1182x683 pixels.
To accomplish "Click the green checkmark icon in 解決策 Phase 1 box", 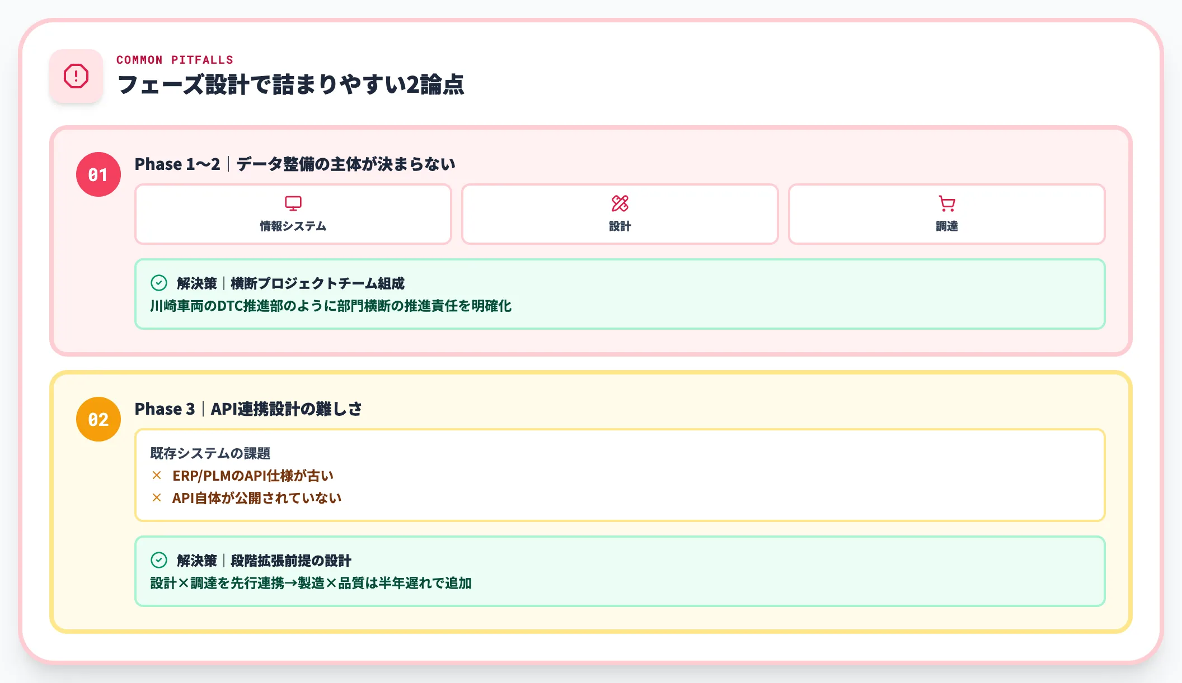I will click(x=159, y=283).
